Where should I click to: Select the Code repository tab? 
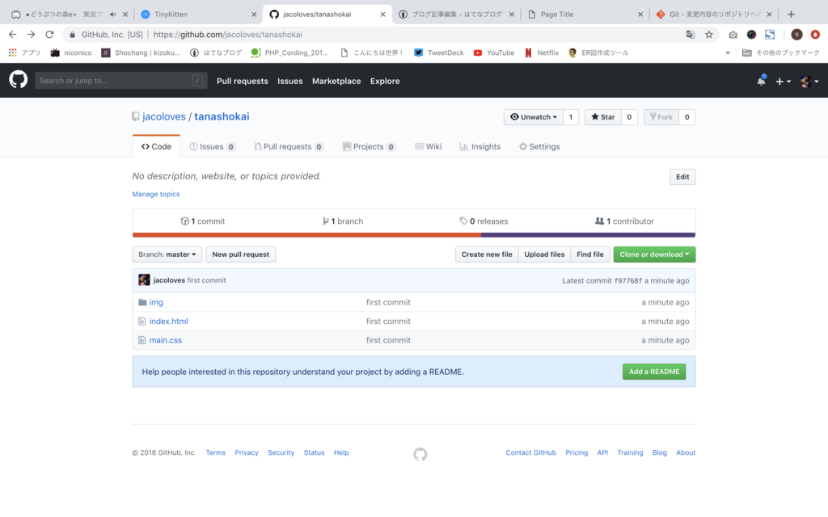[x=156, y=147]
